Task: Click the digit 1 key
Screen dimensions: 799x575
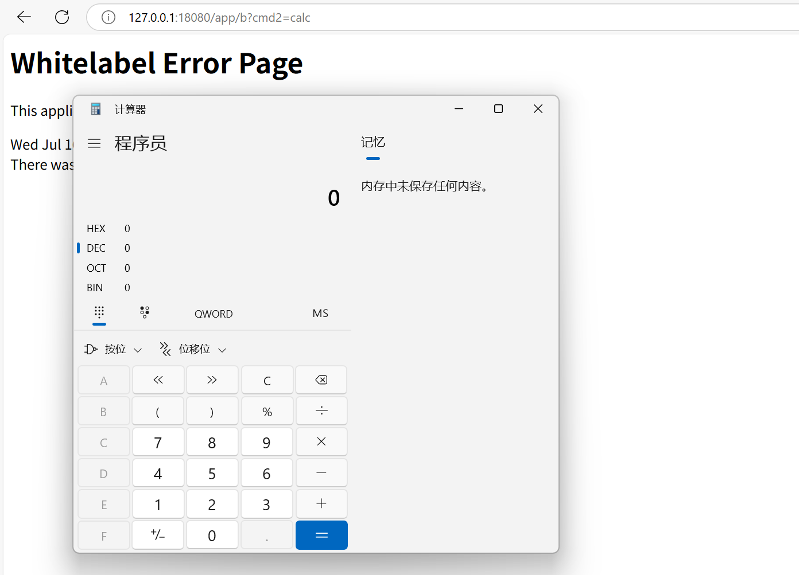Action: point(158,504)
